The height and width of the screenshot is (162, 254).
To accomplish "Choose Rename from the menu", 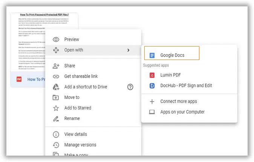I will [x=93, y=118].
